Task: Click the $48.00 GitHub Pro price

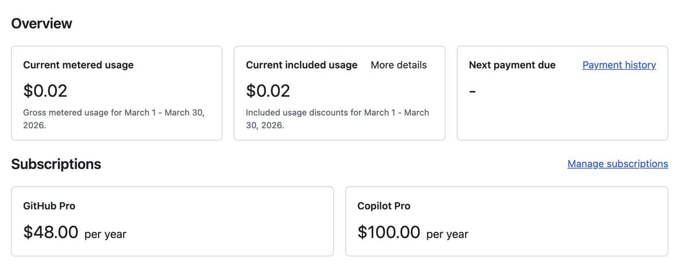Action: coord(50,232)
